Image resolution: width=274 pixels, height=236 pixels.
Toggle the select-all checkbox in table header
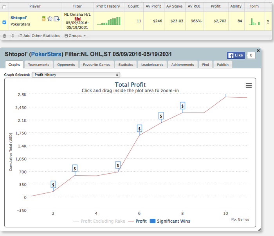[x=4, y=7]
